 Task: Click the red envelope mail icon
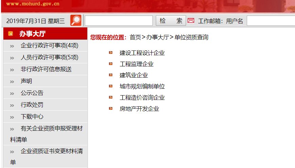point(191,20)
